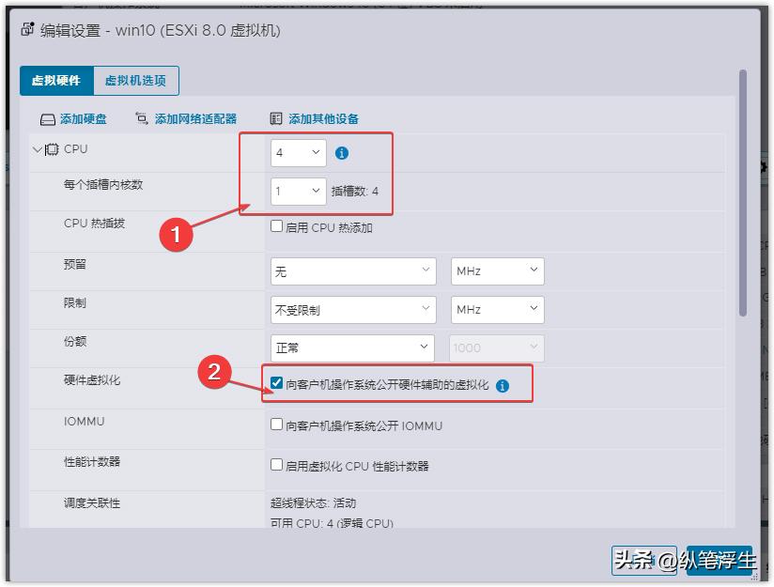Disable the hardware-assisted virtualization checkbox

[x=276, y=384]
